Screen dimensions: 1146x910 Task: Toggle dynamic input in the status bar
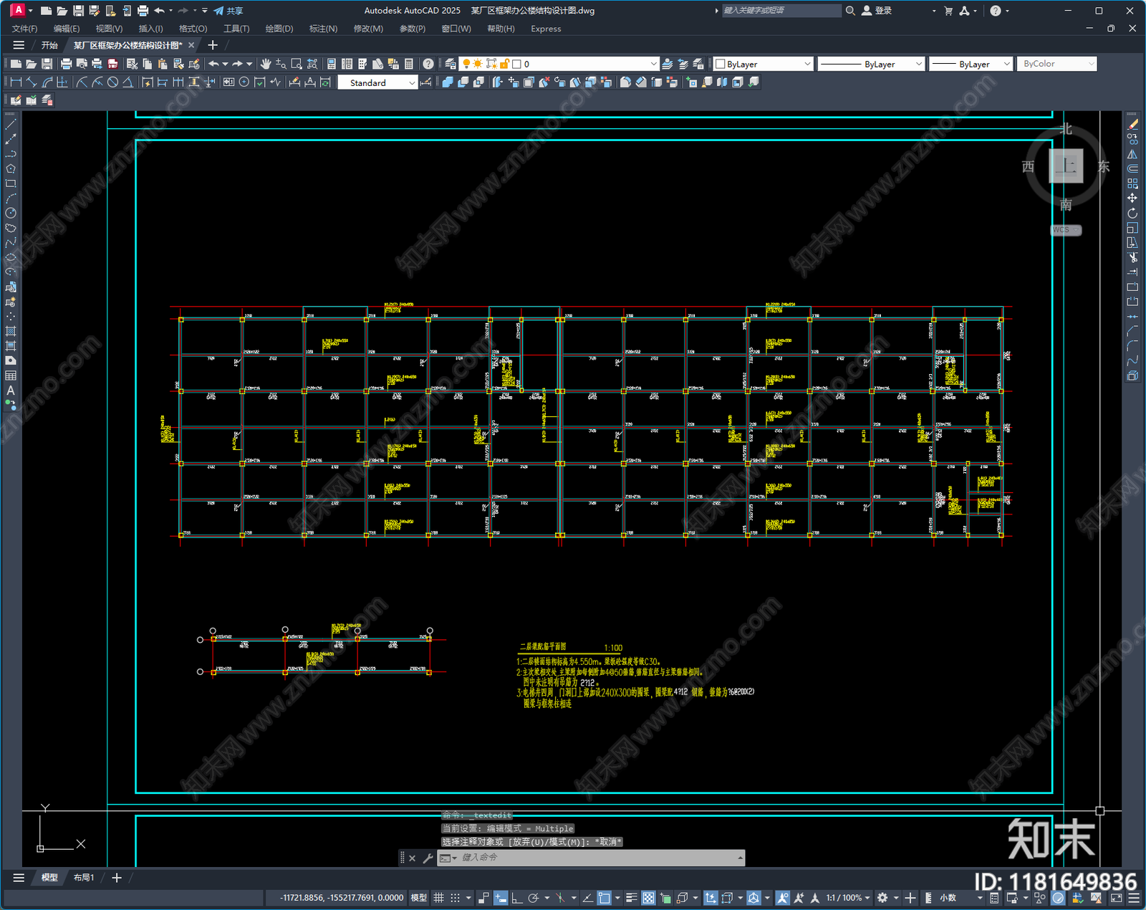pyautogui.click(x=501, y=898)
